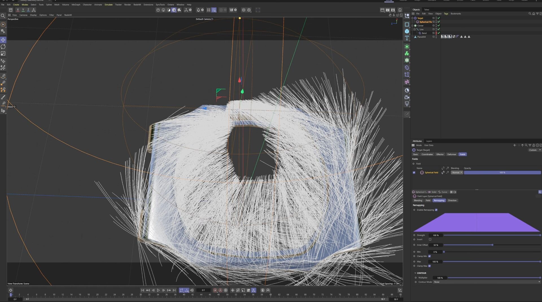Click the Autokeying button in timeline
The image size is (542, 302).
pyautogui.click(x=220, y=290)
